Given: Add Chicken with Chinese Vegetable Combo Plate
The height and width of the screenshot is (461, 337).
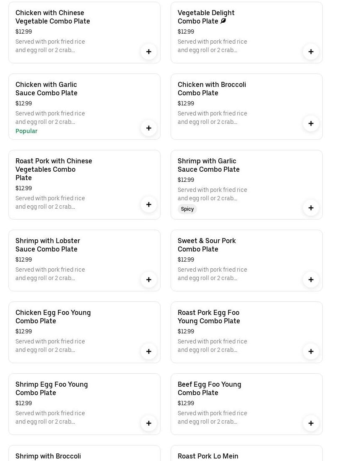Looking at the screenshot, I should [x=149, y=52].
